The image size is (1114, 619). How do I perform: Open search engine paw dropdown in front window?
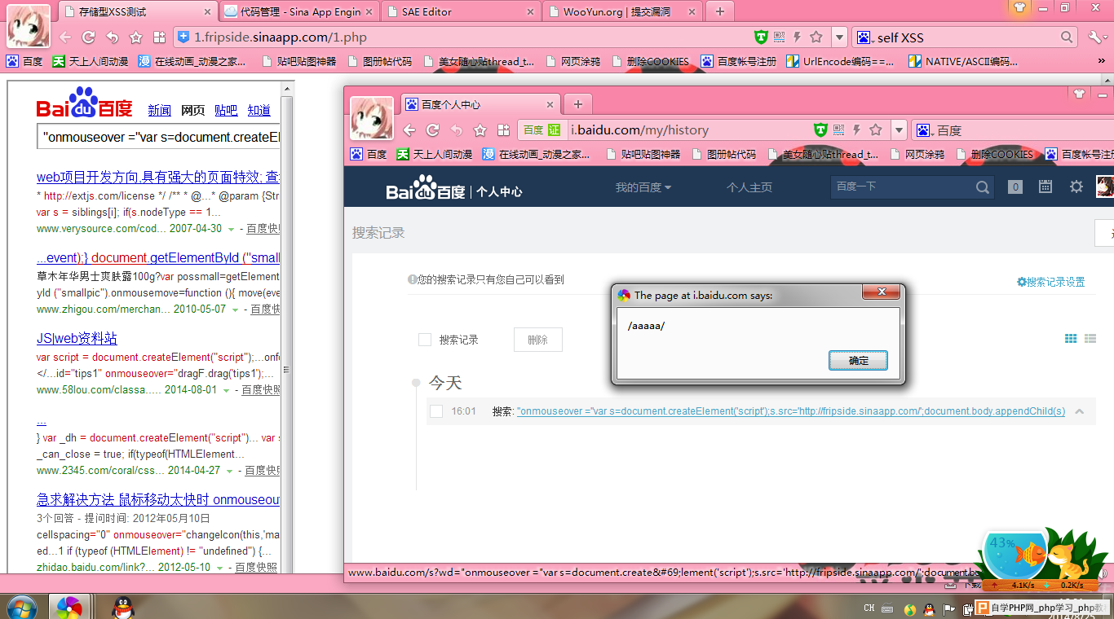tap(925, 130)
